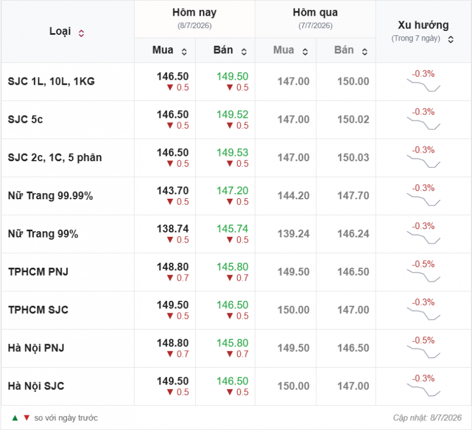Click today's sell price 147.20

pos(233,190)
